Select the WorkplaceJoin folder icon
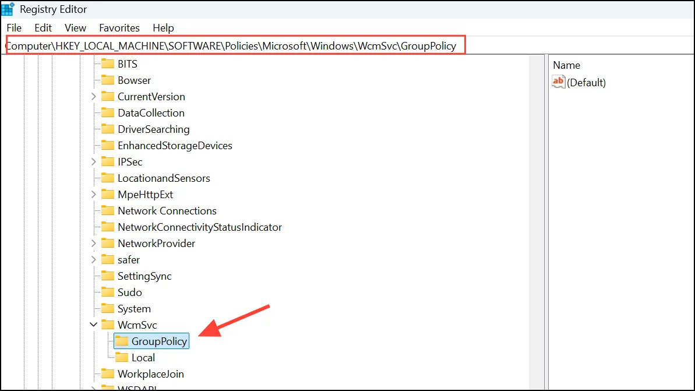695x391 pixels. click(x=108, y=374)
